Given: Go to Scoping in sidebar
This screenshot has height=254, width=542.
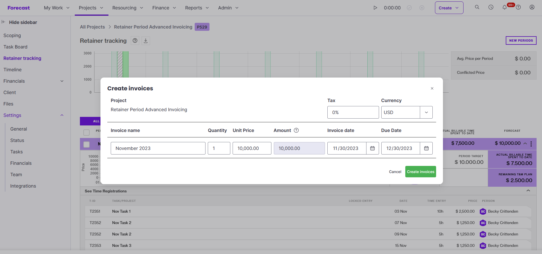Looking at the screenshot, I should coord(12,35).
